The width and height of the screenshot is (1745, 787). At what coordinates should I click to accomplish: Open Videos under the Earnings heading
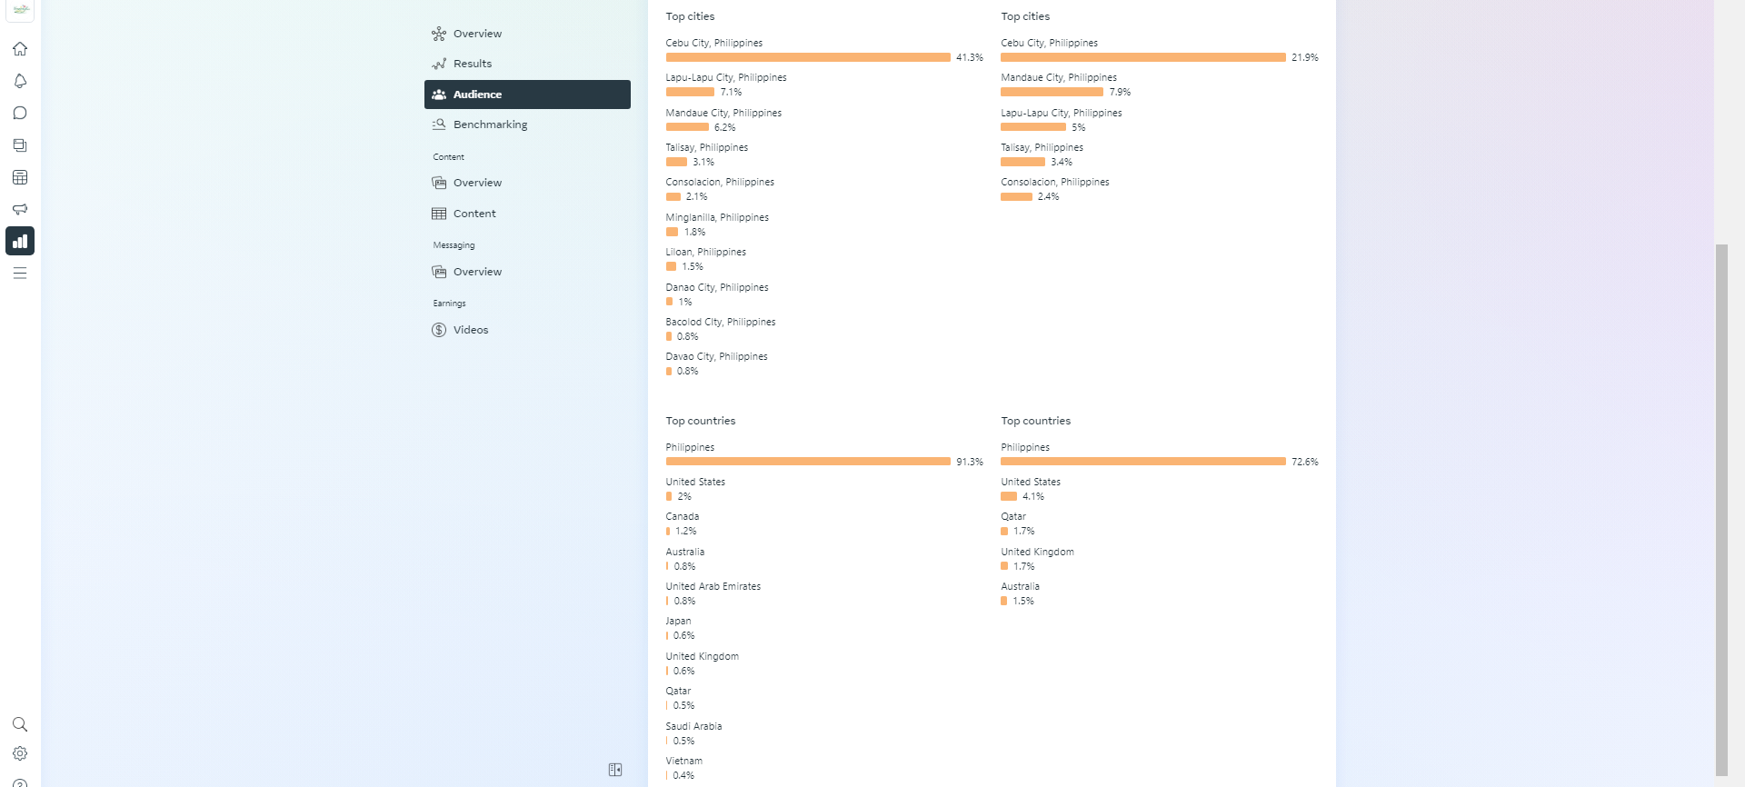click(x=527, y=330)
